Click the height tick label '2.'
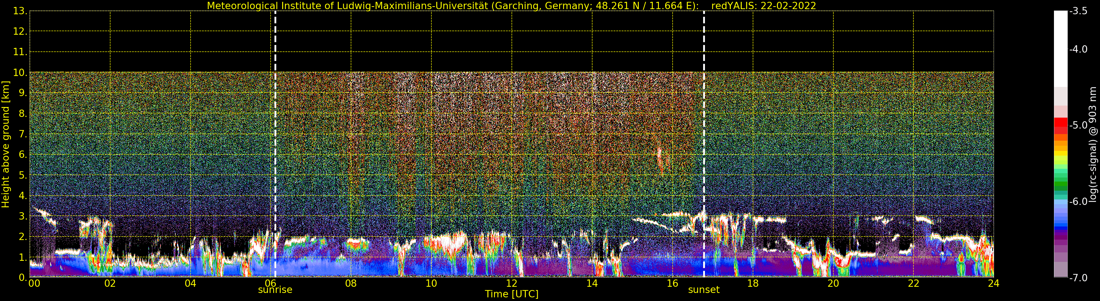Viewport: 1100px width, 301px height. [23, 237]
